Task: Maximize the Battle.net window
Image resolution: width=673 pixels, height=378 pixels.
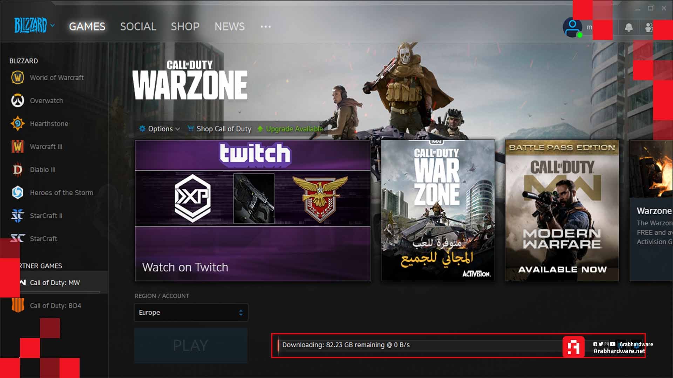Action: tap(651, 8)
